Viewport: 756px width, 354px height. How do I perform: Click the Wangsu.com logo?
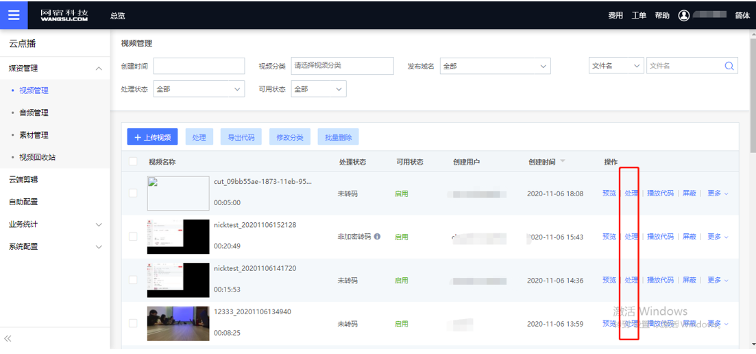pyautogui.click(x=64, y=15)
